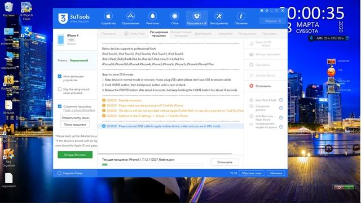Click the green Резерв./Восстан. button
Screen dimensions: 361x203
(x=75, y=155)
